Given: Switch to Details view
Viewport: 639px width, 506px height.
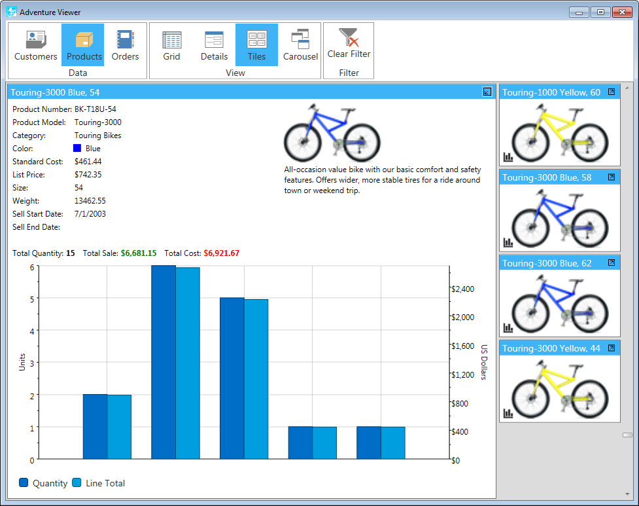Looking at the screenshot, I should click(214, 45).
